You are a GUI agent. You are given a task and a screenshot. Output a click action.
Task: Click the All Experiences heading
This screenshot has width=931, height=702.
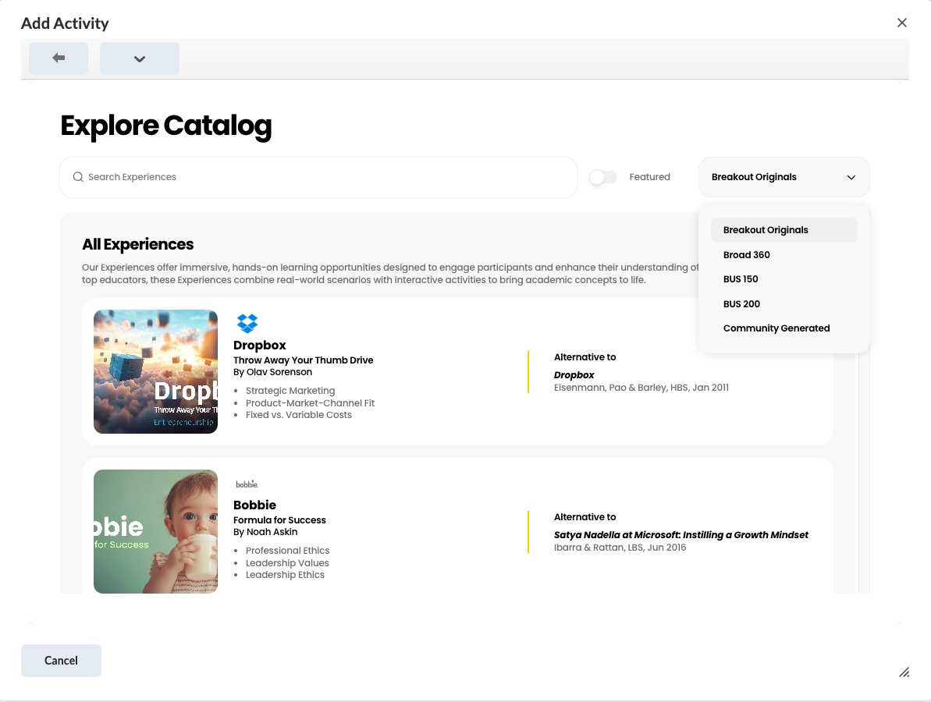(138, 244)
